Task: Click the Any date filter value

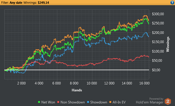Action: 16,3
